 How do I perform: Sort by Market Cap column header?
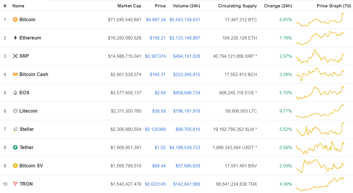[129, 6]
